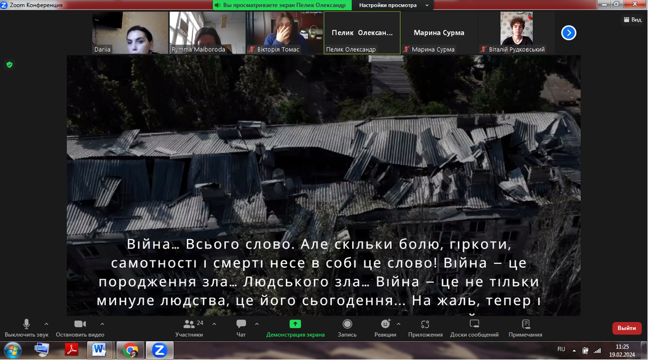
Task: Open Примечания notes panel
Action: point(525,328)
